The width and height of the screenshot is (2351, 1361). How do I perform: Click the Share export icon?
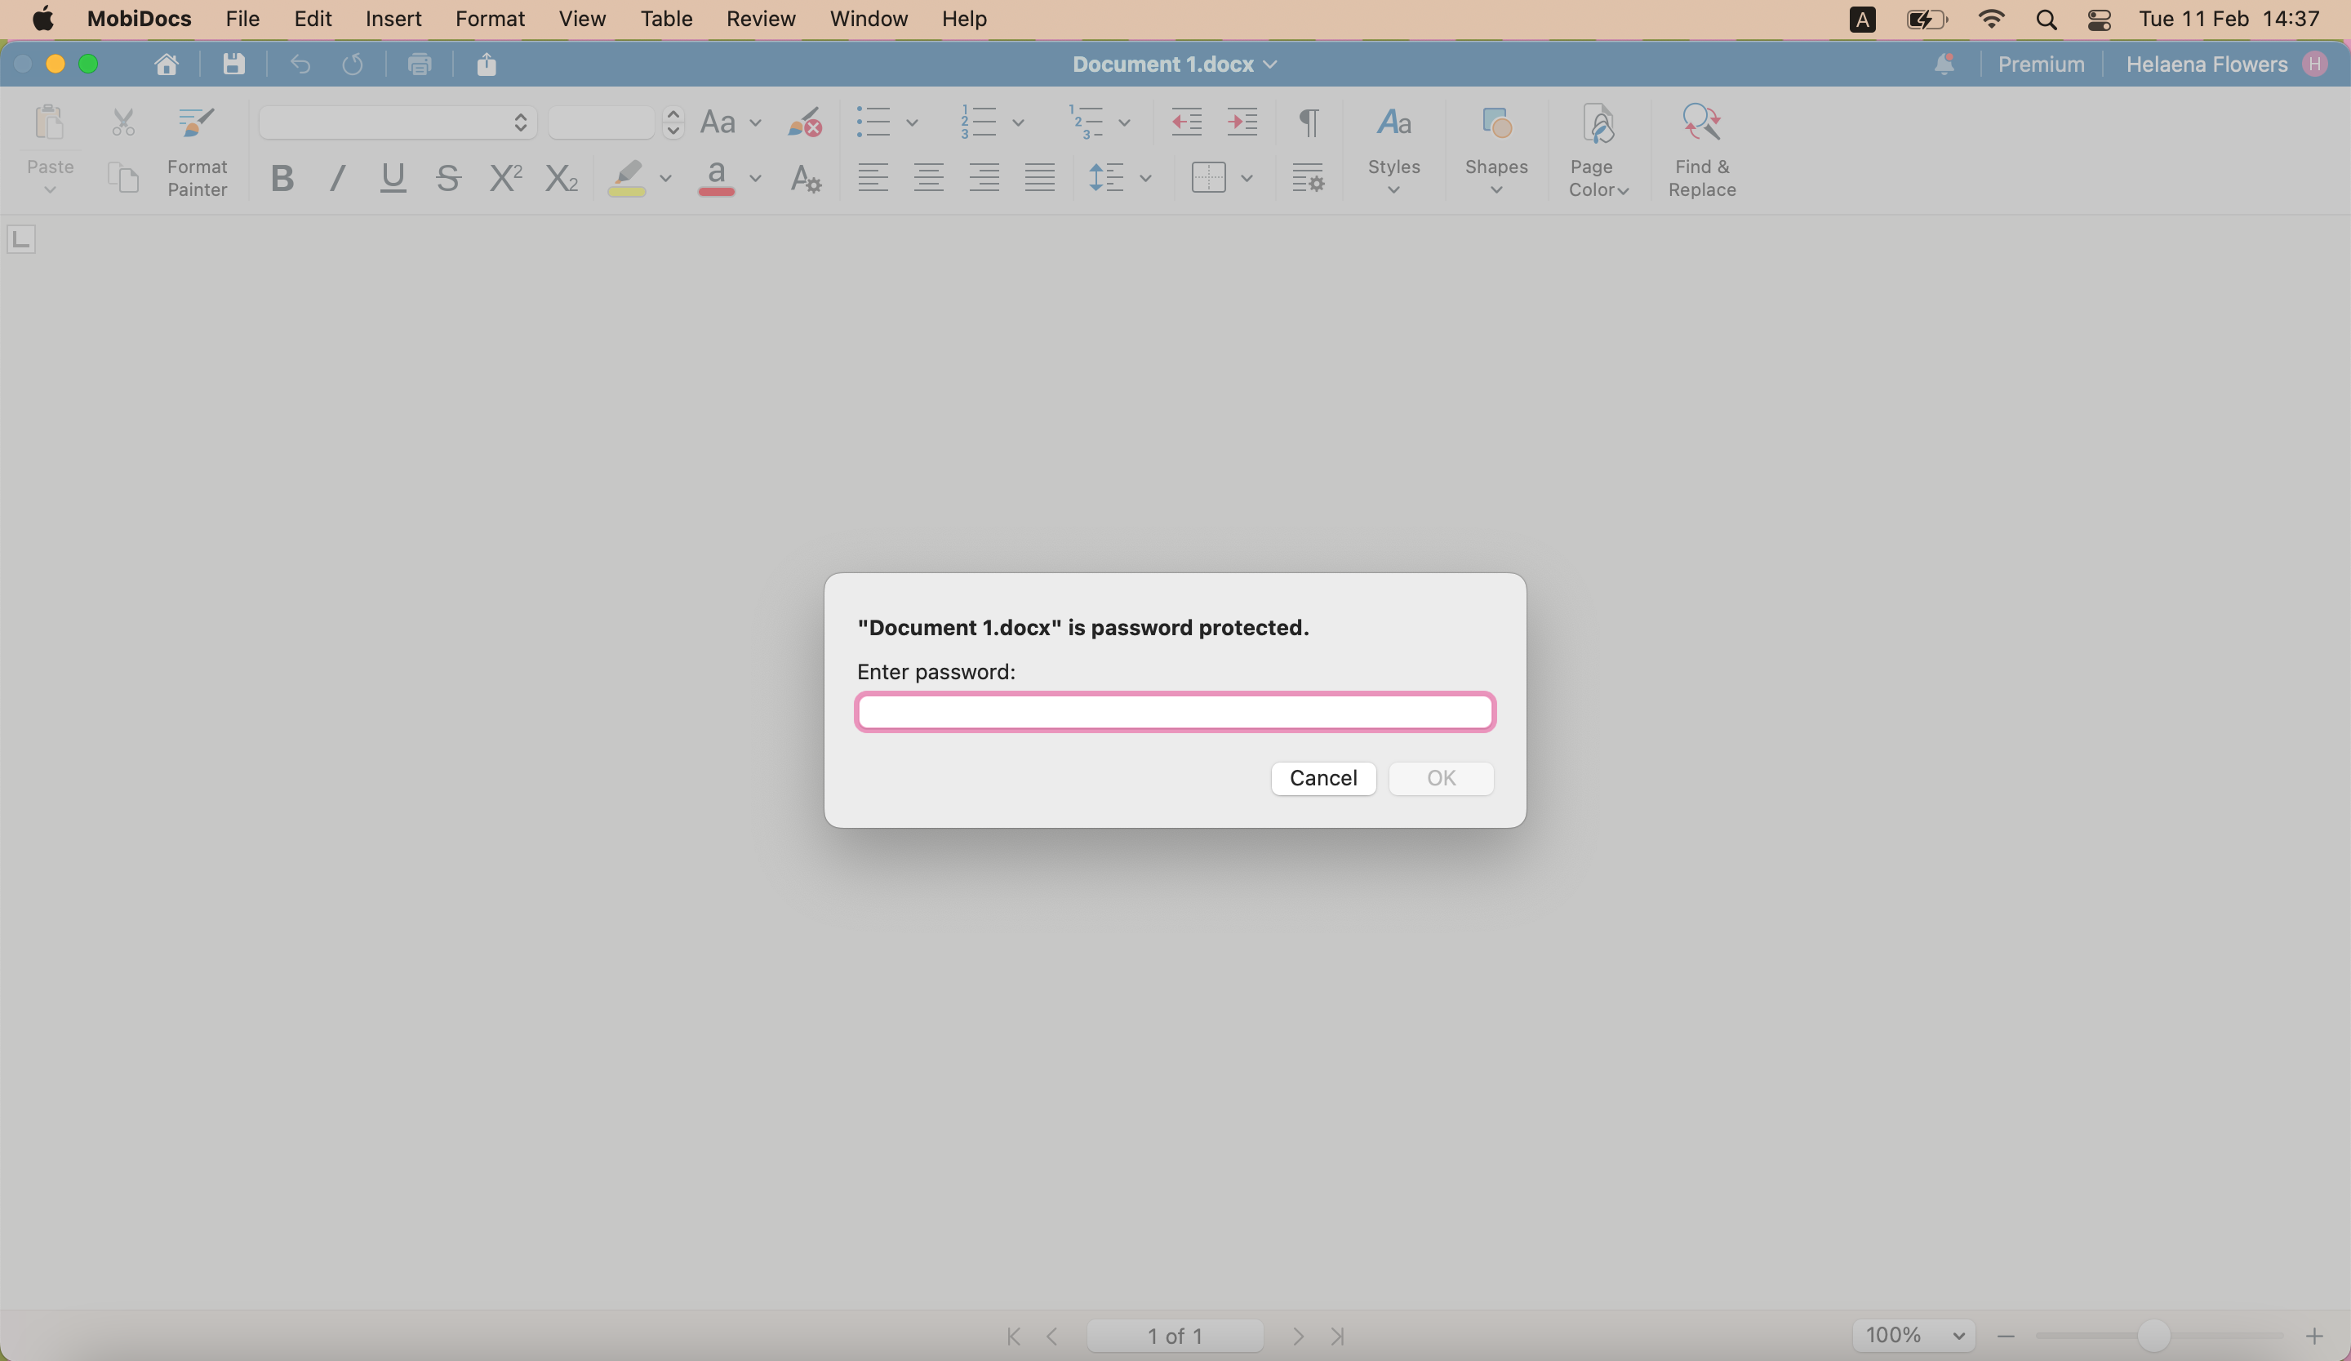(486, 64)
